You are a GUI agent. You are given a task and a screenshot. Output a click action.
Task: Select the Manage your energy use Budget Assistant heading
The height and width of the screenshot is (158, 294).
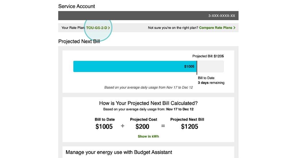click(119, 152)
